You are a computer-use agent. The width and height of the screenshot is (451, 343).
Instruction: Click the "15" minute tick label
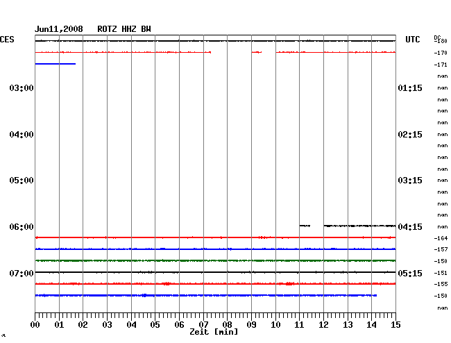tap(395, 324)
